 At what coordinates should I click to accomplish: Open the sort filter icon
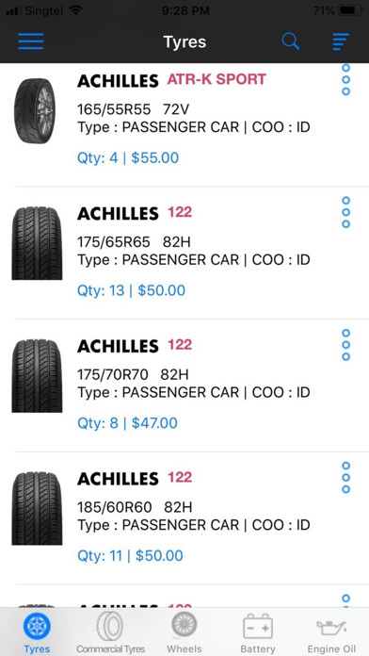point(341,41)
